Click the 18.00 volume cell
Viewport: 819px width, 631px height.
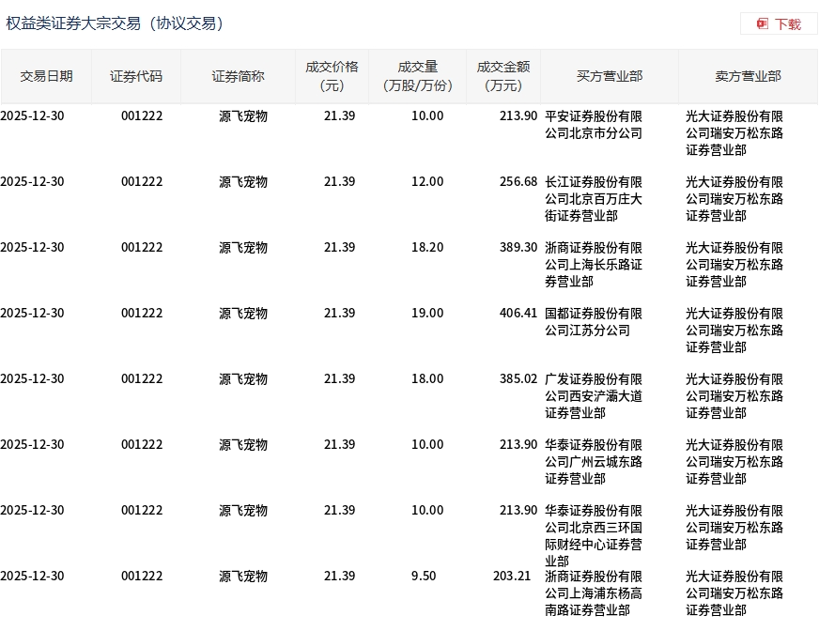coord(427,379)
